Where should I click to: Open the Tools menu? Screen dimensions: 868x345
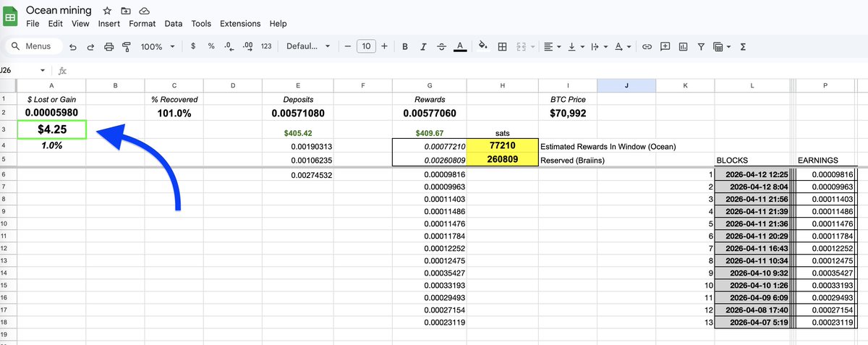coord(201,24)
